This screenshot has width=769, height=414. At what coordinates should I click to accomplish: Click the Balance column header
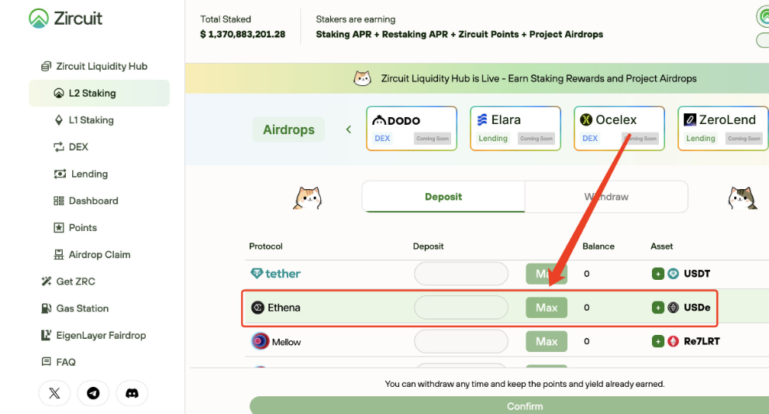[x=598, y=247]
